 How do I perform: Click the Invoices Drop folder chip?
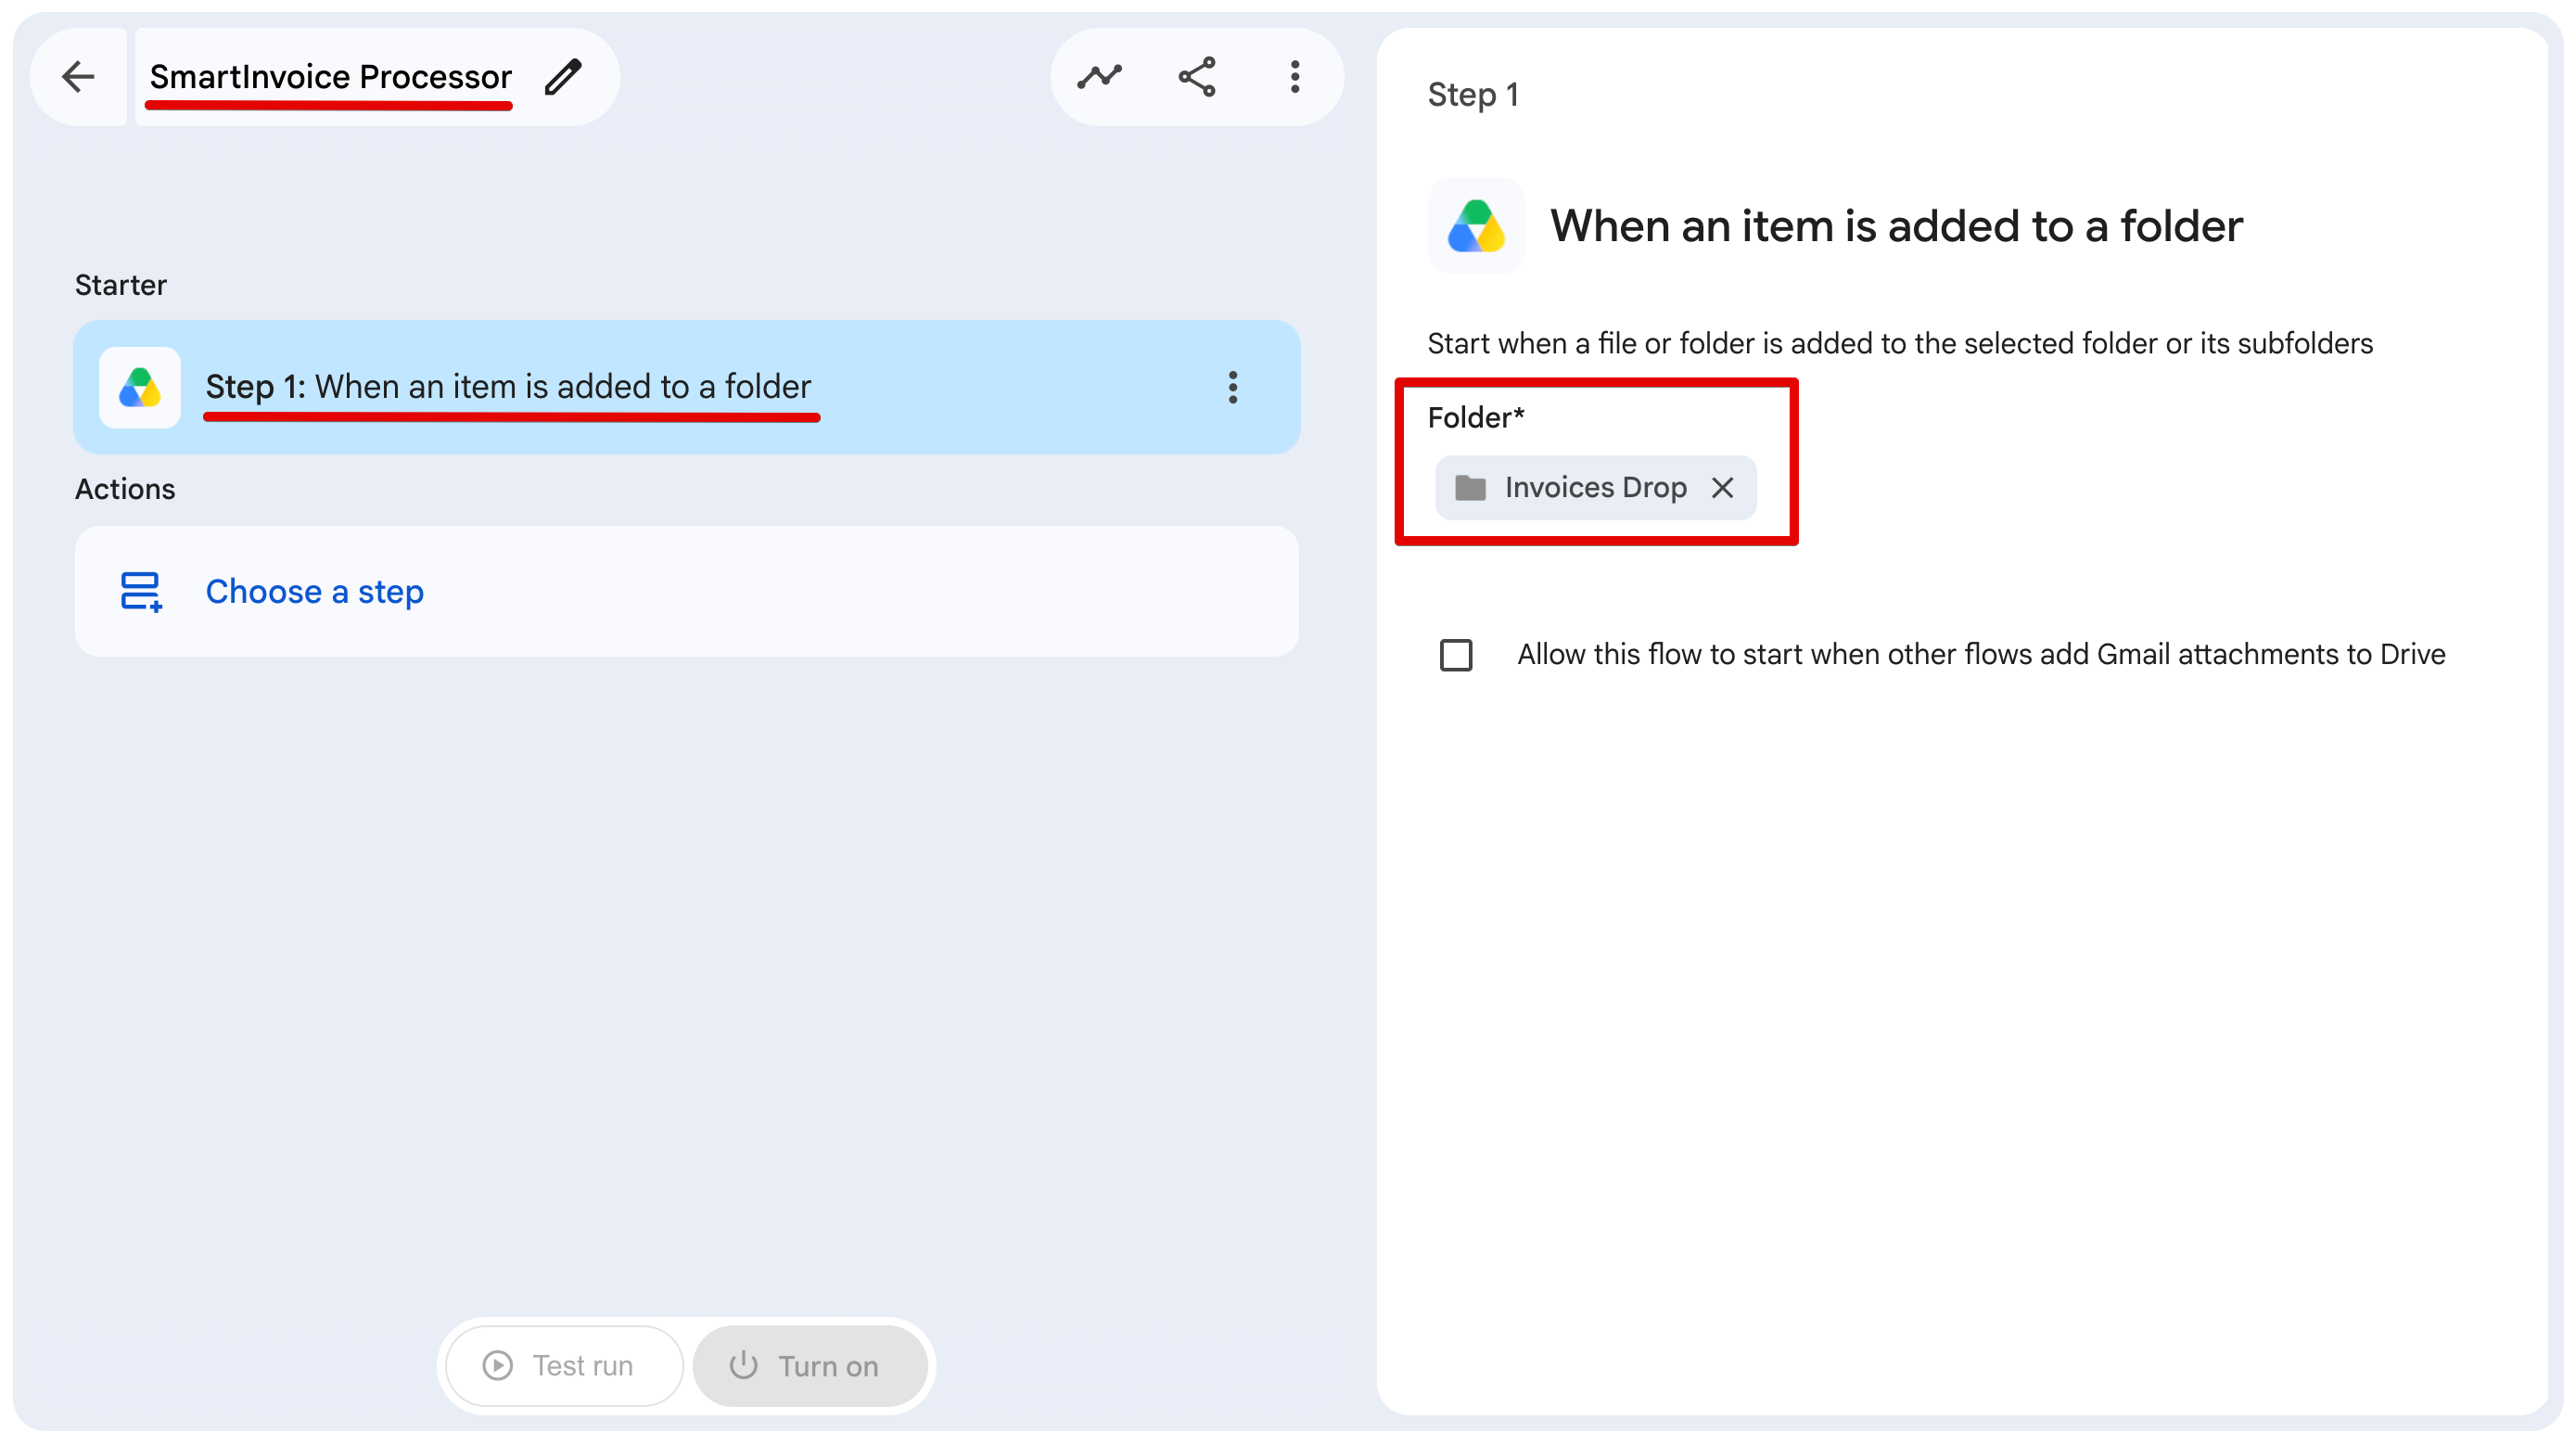(x=1595, y=487)
